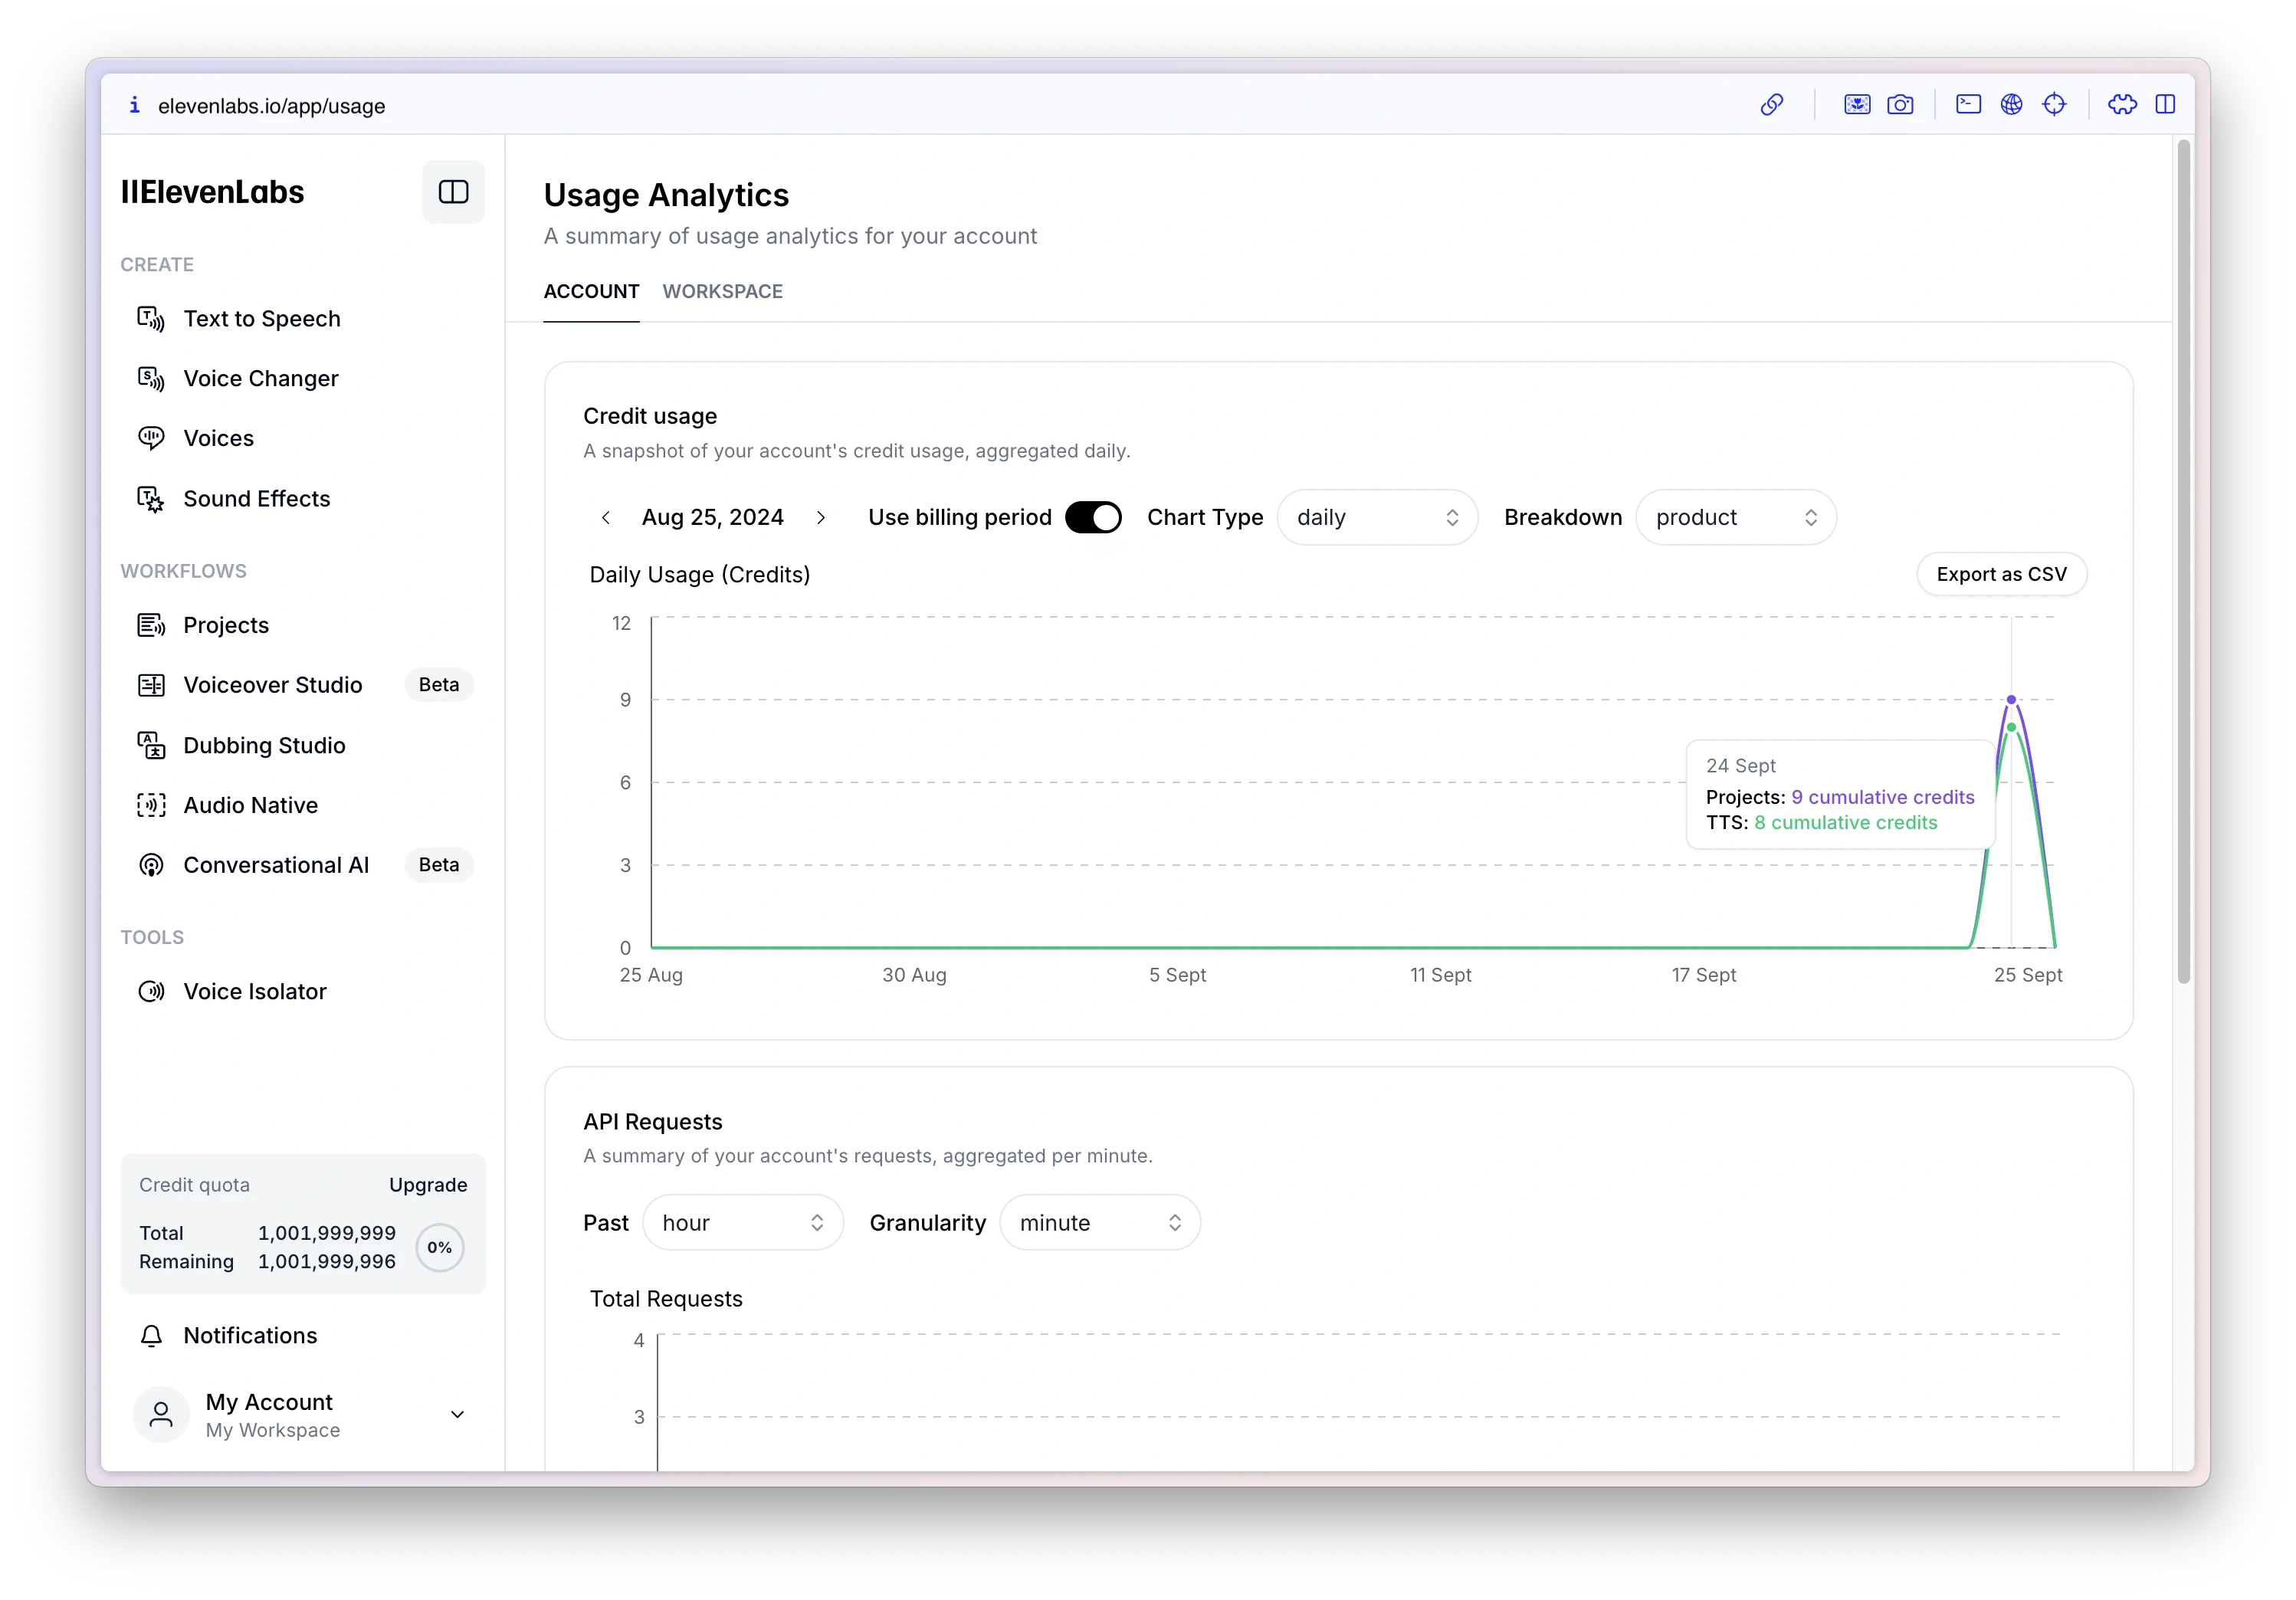Screen dimensions: 2296x1600
Task: Click the Voiceover Studio icon
Action: (151, 685)
